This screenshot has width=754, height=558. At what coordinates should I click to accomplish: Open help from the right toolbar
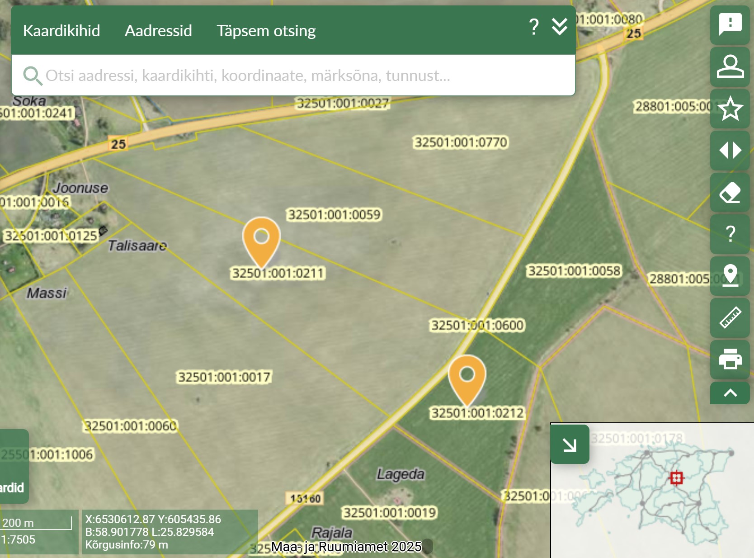coord(730,234)
